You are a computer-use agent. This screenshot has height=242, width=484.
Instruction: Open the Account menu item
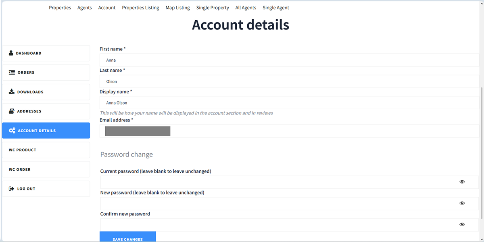tap(107, 8)
